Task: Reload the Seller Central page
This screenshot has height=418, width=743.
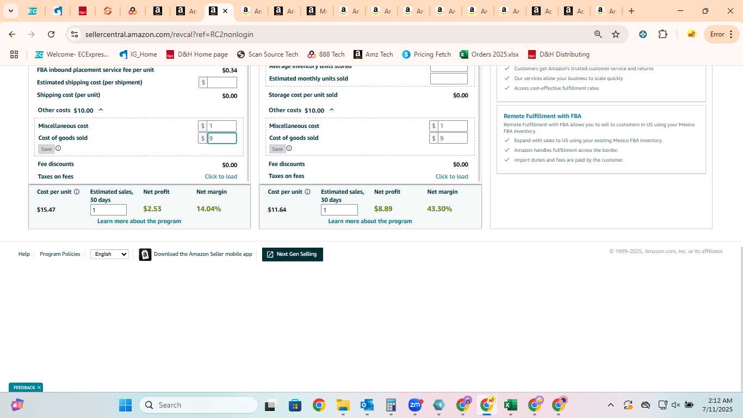Action: point(51,34)
